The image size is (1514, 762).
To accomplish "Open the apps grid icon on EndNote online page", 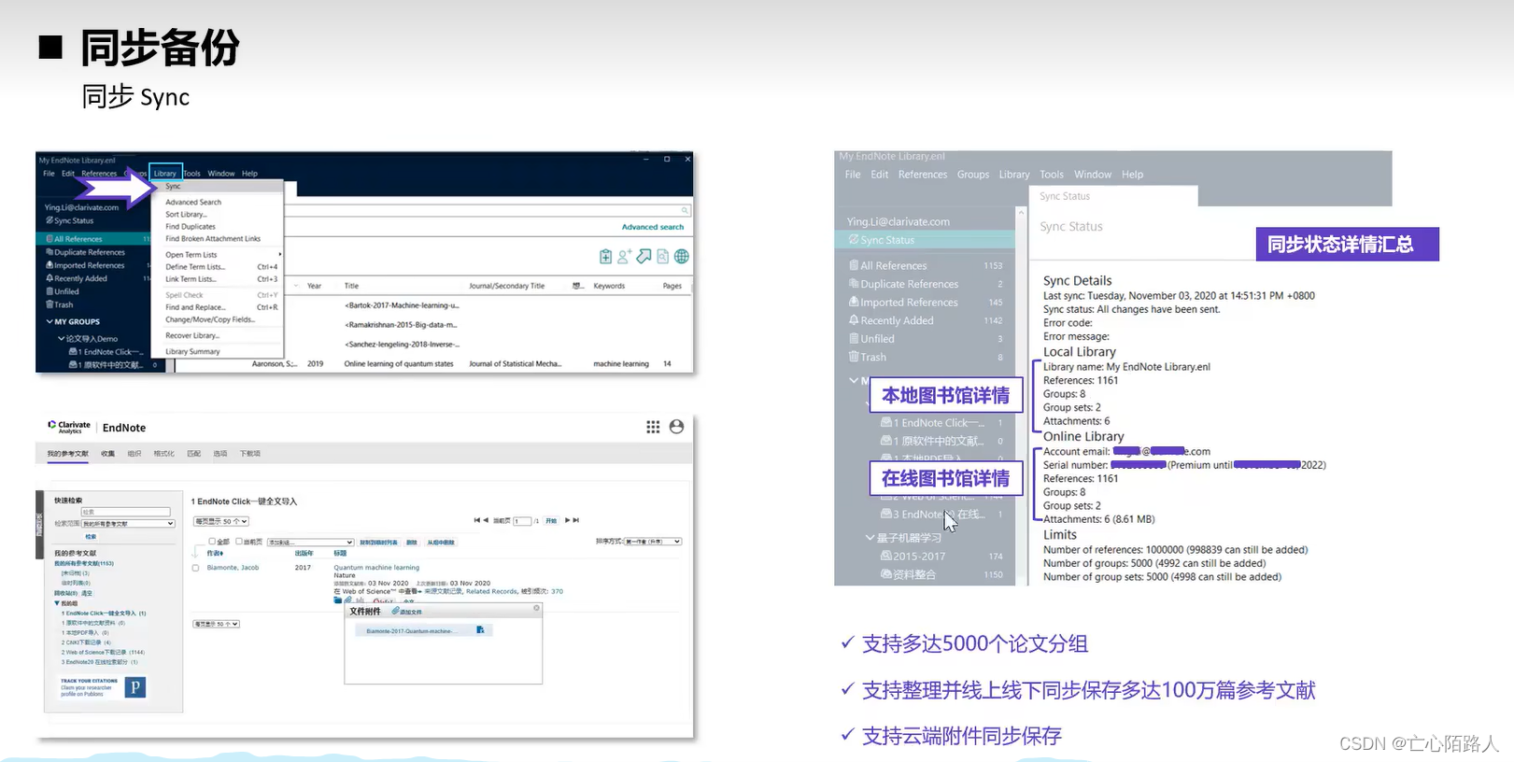I will (x=653, y=427).
